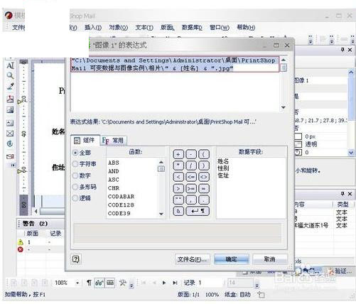The image size is (356, 304).
Task: Select the rotate tool in left toolbar
Action: click(x=10, y=143)
